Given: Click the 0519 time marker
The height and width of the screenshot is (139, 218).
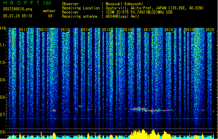Looking at the screenshot, I should click(190, 30).
